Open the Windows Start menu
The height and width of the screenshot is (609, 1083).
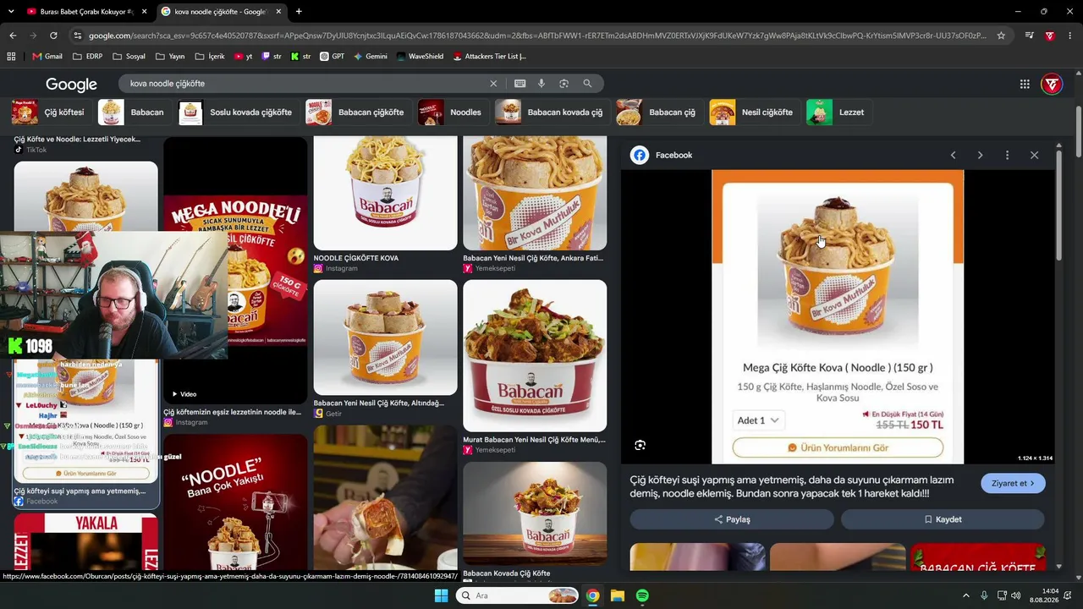tap(441, 595)
